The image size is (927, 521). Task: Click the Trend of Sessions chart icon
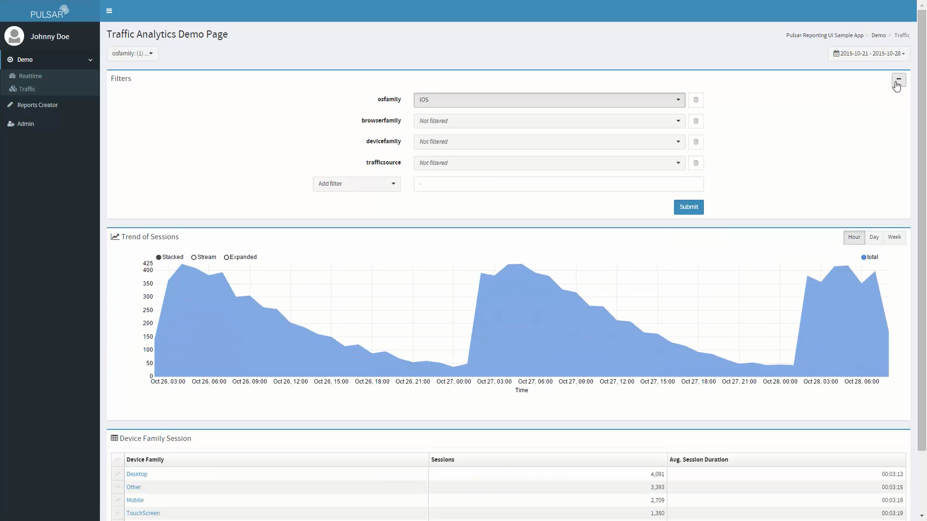(x=115, y=237)
